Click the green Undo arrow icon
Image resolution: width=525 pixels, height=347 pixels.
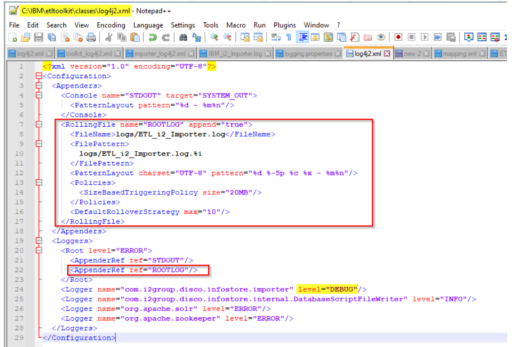pos(152,37)
